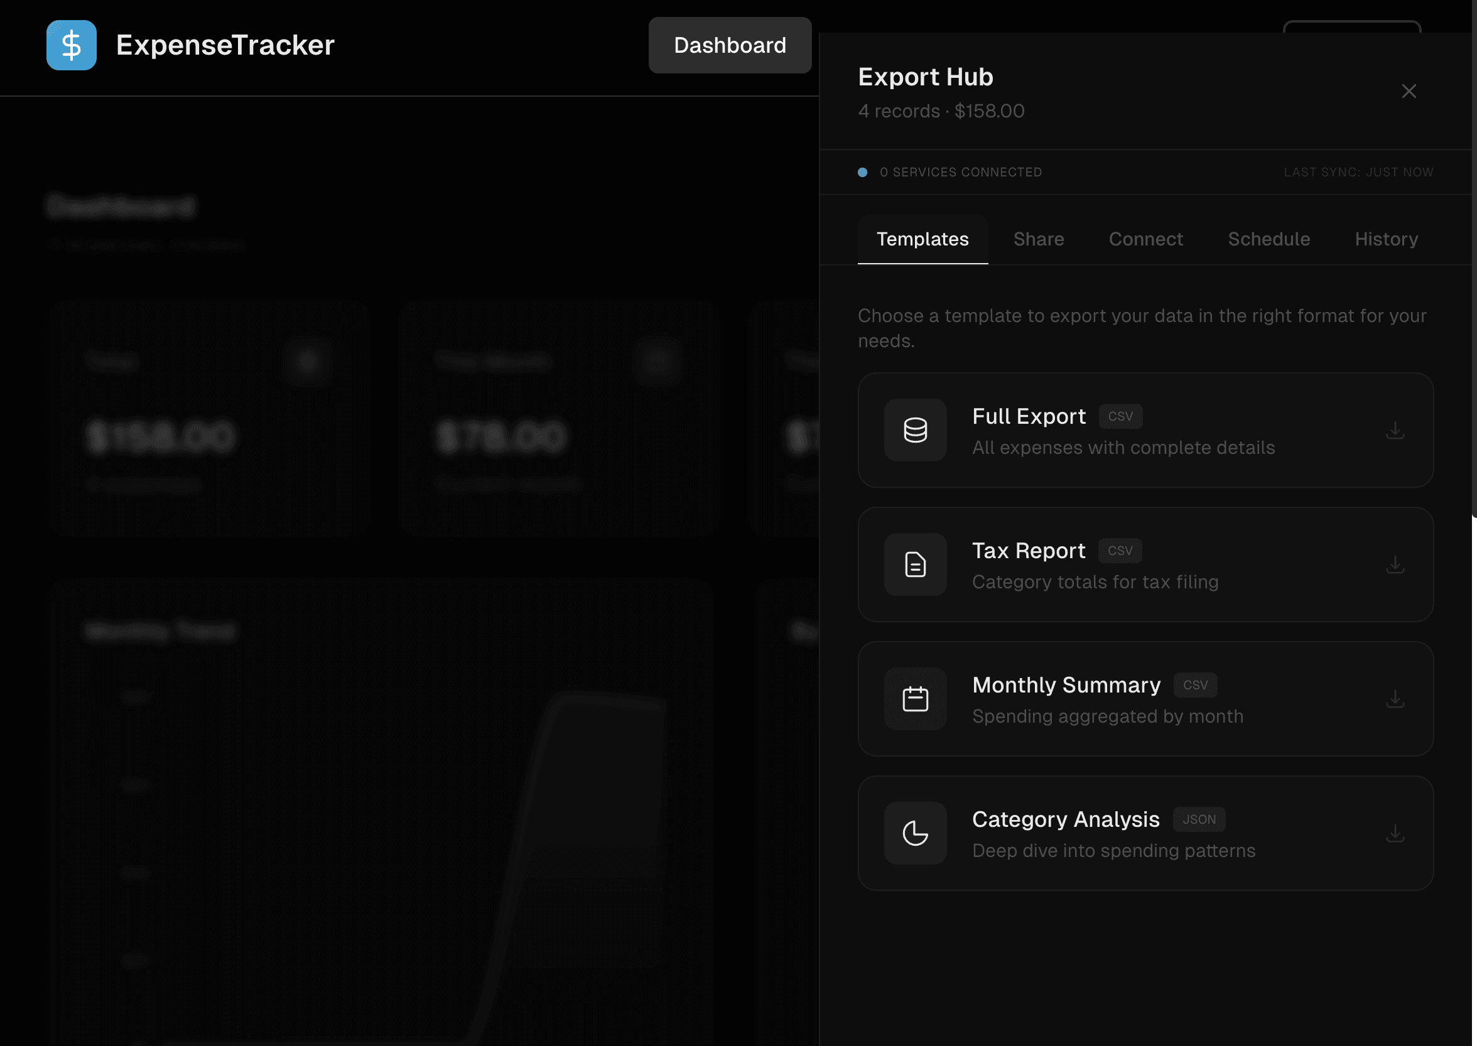This screenshot has width=1477, height=1046.
Task: Click the Category Analysis pie chart icon
Action: click(x=915, y=833)
